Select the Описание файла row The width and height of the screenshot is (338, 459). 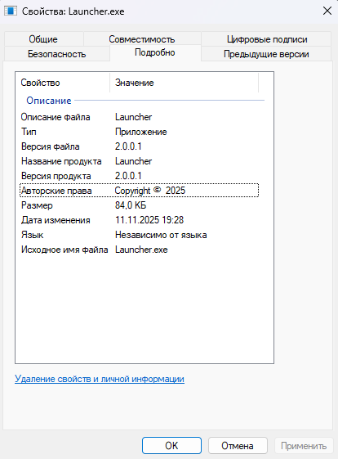tap(140, 117)
